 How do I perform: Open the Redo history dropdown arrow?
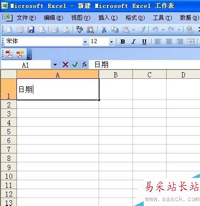click(179, 30)
